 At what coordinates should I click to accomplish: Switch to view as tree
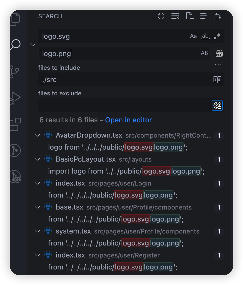pos(203,16)
